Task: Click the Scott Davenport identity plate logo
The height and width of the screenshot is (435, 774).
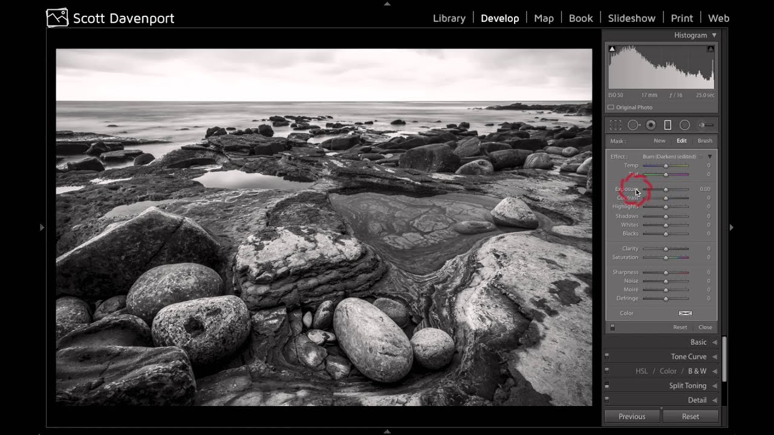Action: point(57,18)
